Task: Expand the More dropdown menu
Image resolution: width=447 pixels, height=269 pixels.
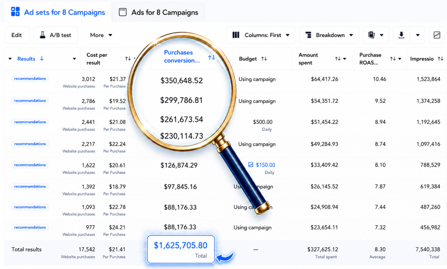Action: coord(101,35)
